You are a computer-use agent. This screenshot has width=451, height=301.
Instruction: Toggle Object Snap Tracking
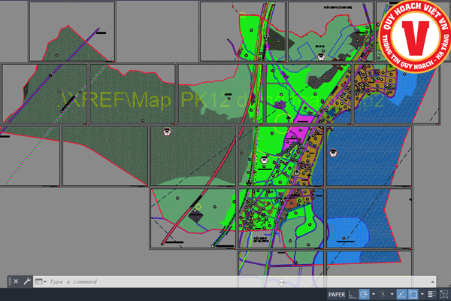[401, 294]
